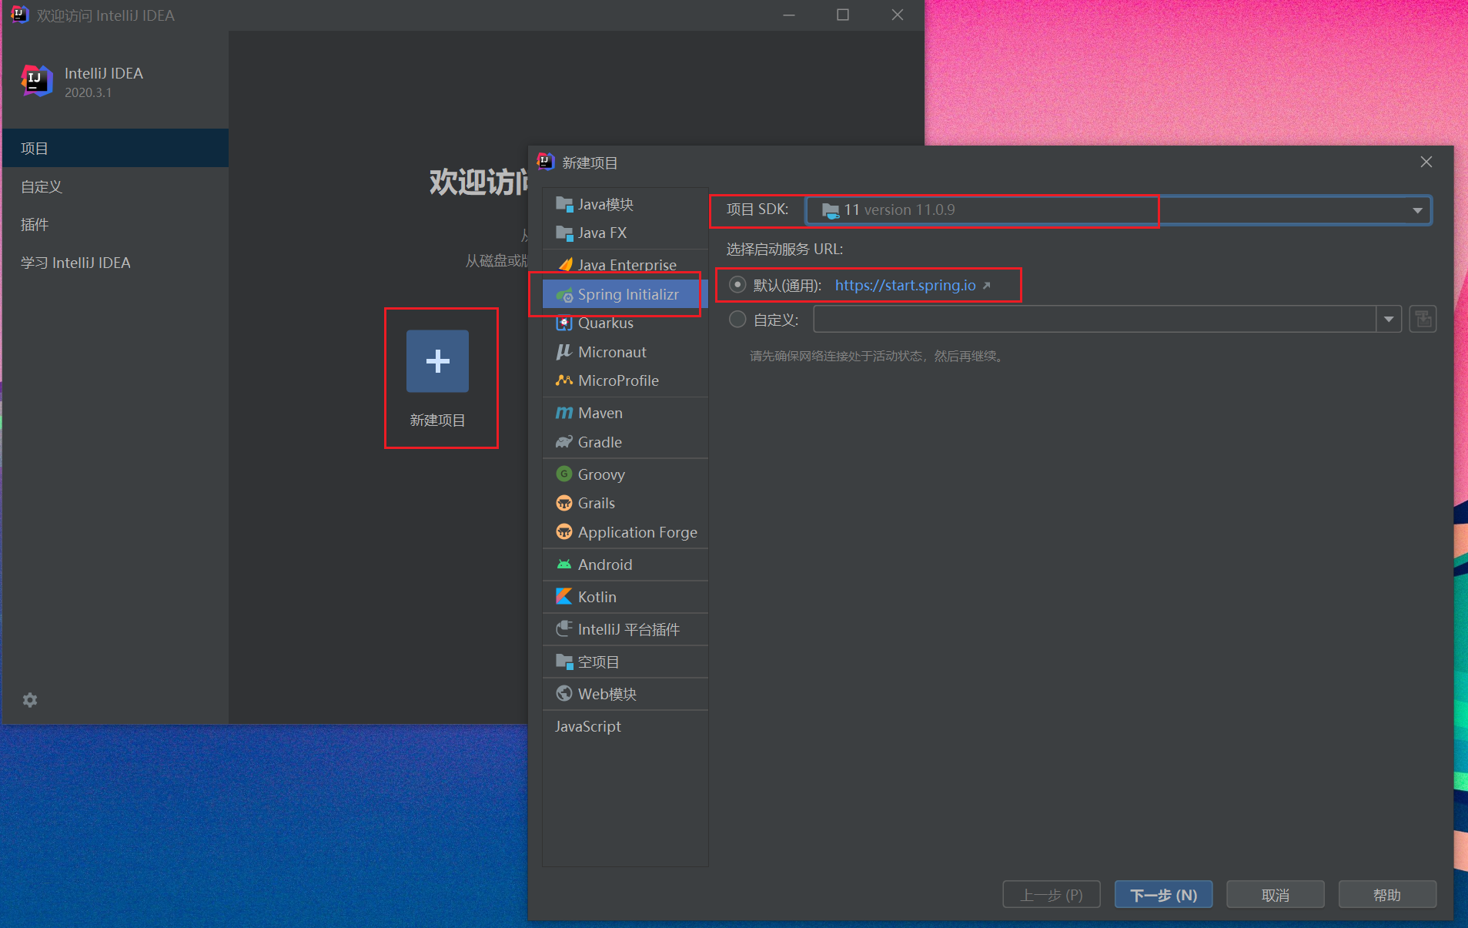Click IntelliJ IDEA logo in welcome sidebar
1468x928 pixels.
pos(36,80)
